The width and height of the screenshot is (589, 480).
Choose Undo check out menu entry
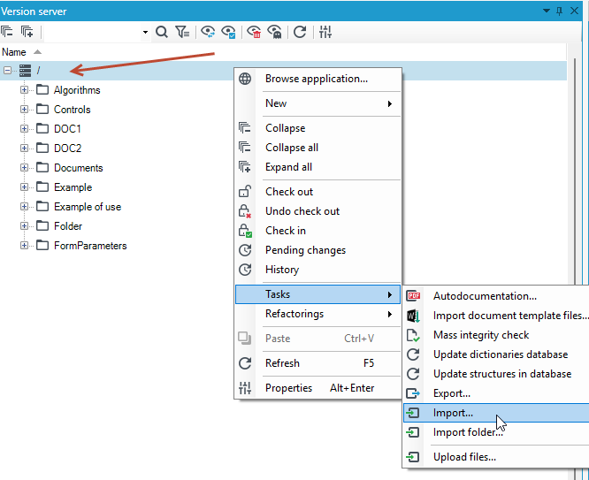tap(317, 211)
